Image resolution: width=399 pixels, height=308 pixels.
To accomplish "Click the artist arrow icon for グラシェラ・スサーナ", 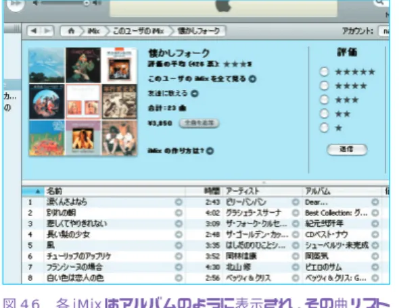I will point(296,213).
